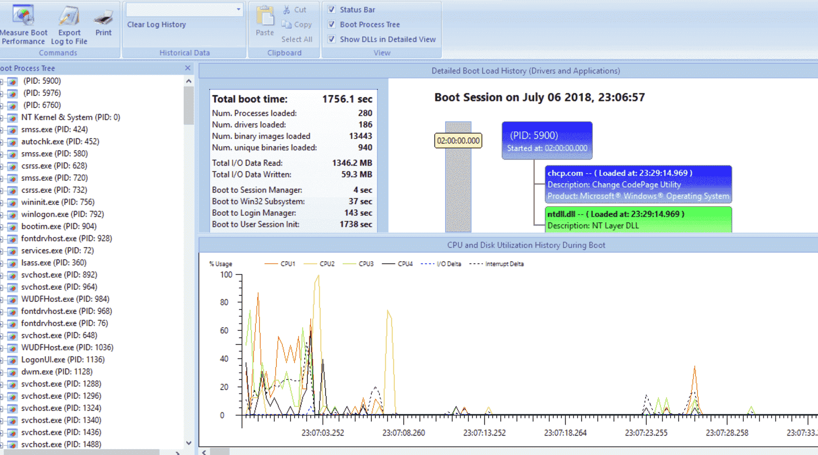Click the chart horizontal scrollbar left arrow
The image size is (818, 455).
pos(204,452)
